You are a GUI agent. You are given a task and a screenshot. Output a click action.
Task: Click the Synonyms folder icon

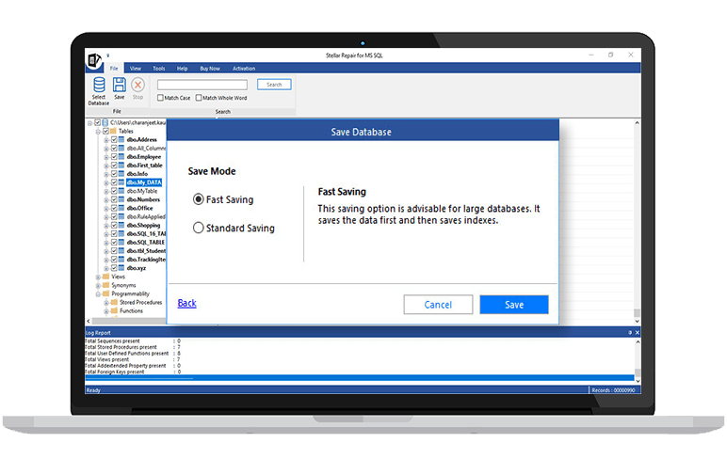pos(105,285)
